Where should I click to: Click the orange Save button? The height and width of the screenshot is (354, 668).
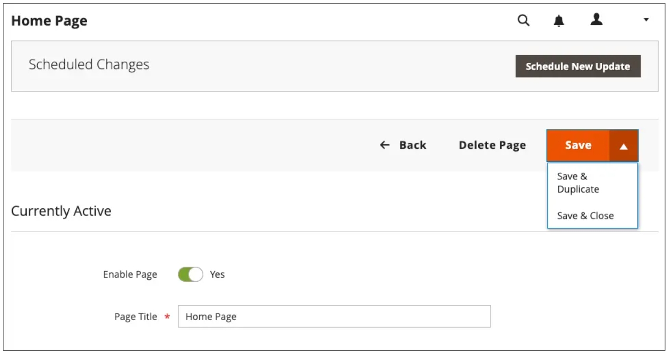coord(578,145)
